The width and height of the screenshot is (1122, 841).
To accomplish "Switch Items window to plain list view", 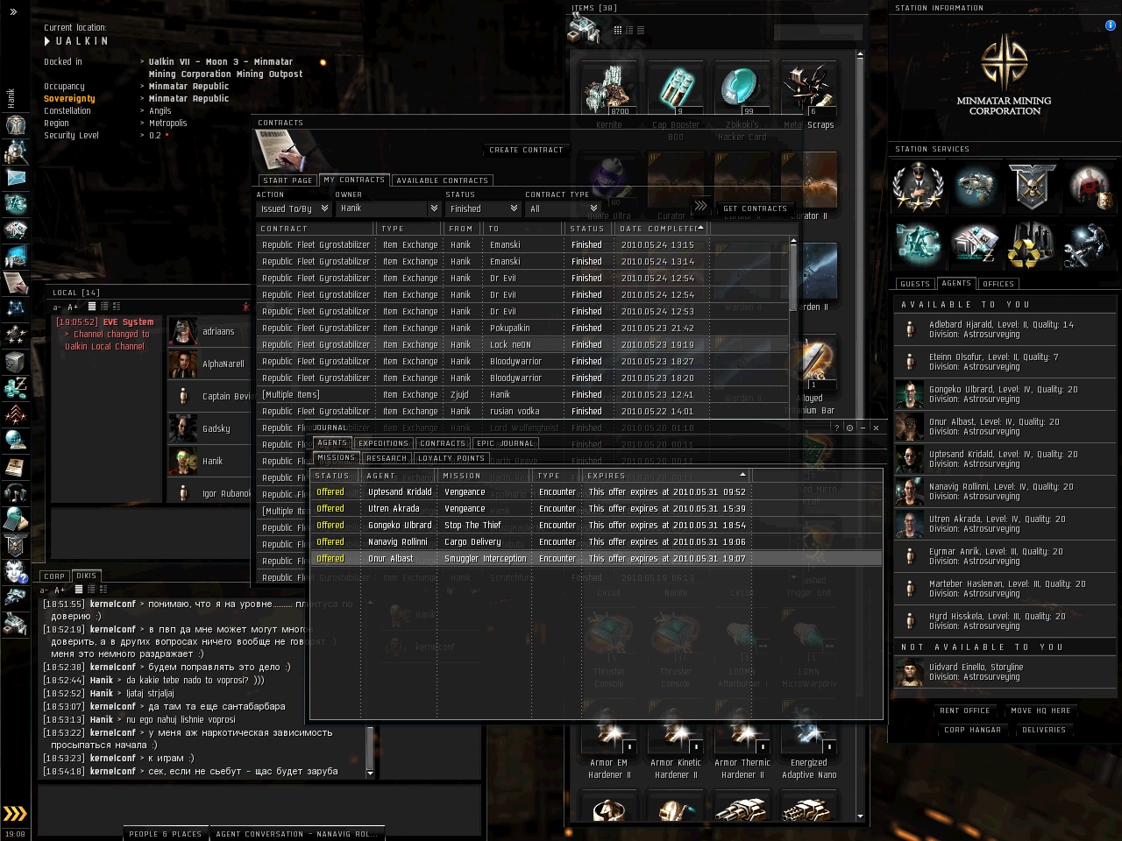I will pyautogui.click(x=641, y=30).
